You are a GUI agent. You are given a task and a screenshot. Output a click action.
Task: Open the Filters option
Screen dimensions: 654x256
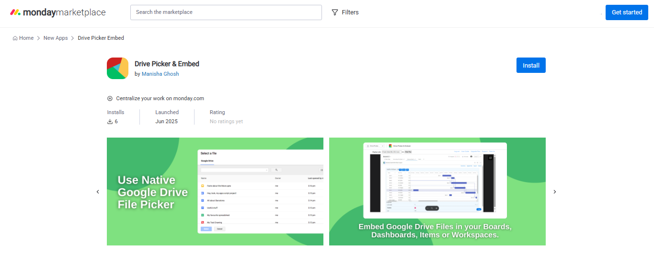point(345,12)
